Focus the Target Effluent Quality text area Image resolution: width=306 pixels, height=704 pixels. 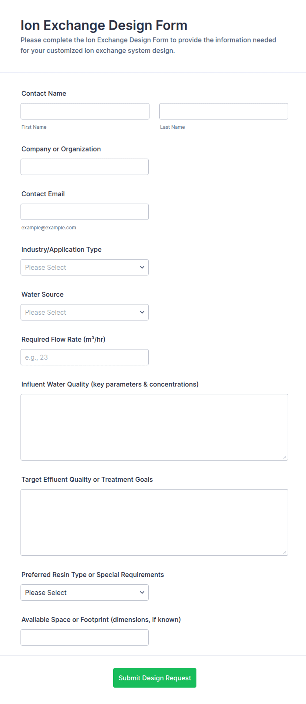click(x=154, y=522)
